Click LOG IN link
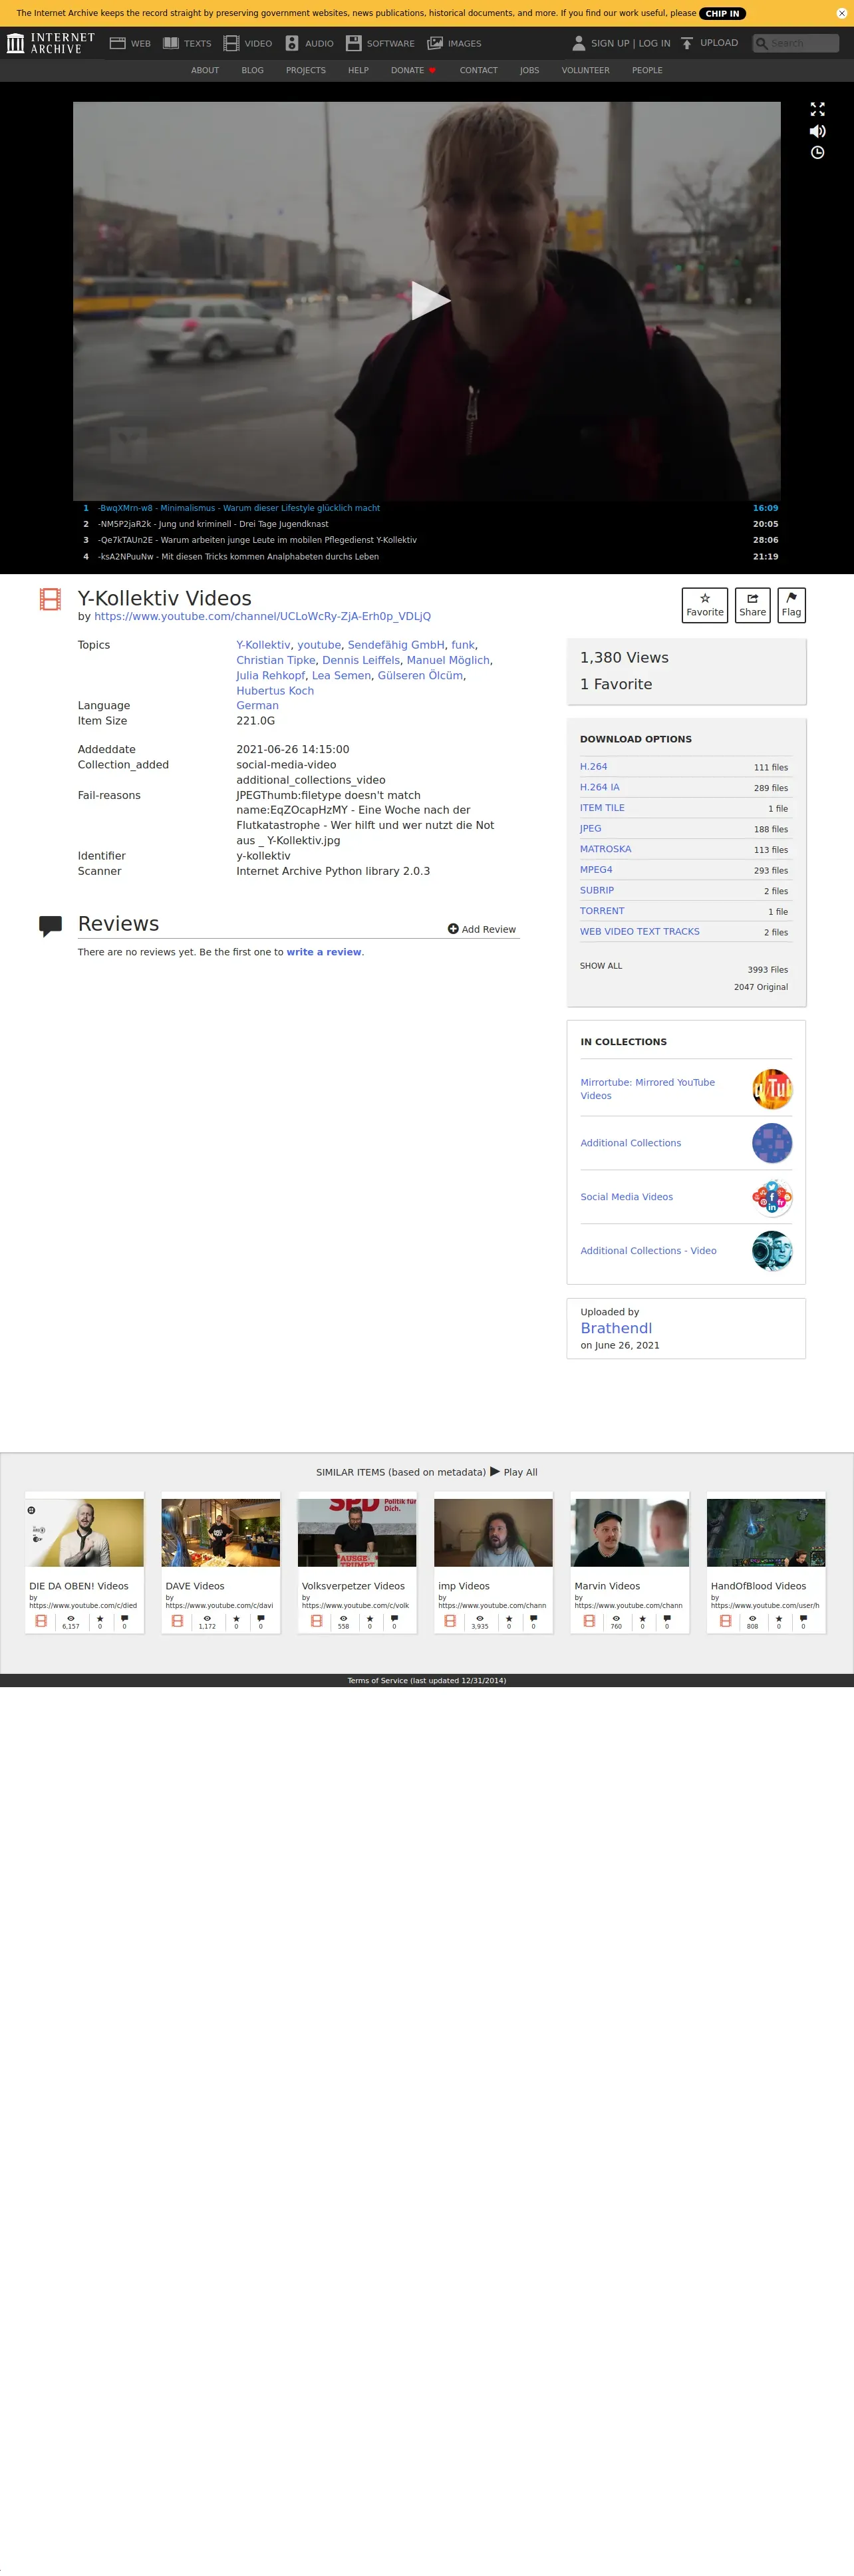Viewport: 854px width, 2576px height. coord(654,43)
